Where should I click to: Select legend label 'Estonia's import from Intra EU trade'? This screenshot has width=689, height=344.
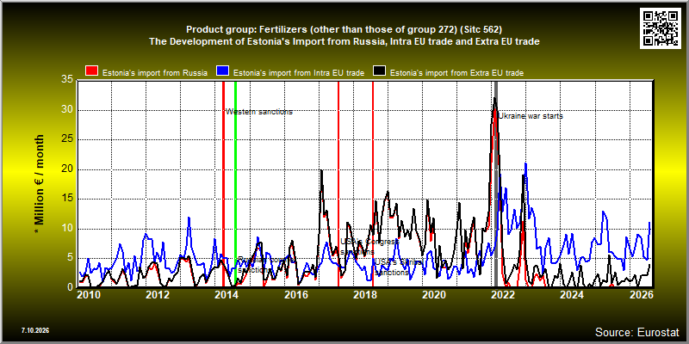tap(298, 73)
